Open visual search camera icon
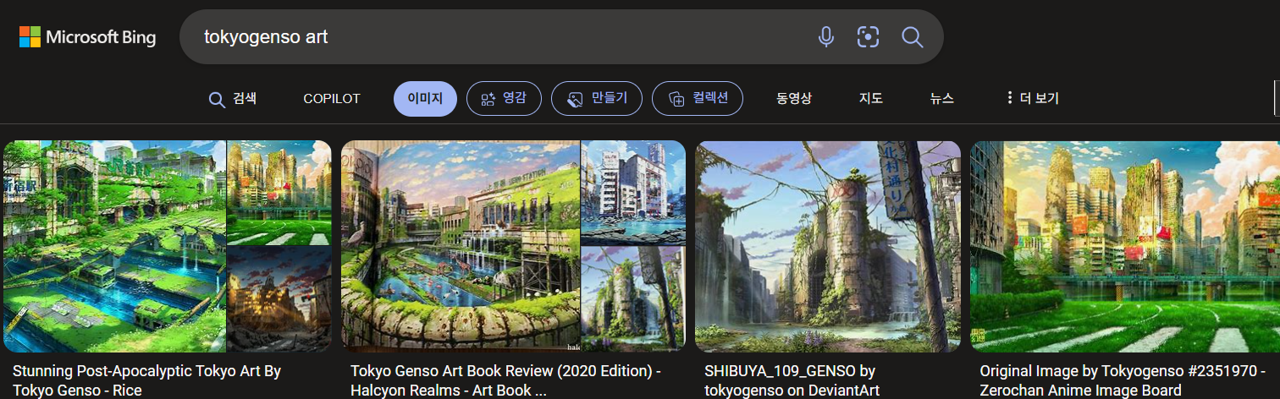1280x399 pixels. click(868, 37)
